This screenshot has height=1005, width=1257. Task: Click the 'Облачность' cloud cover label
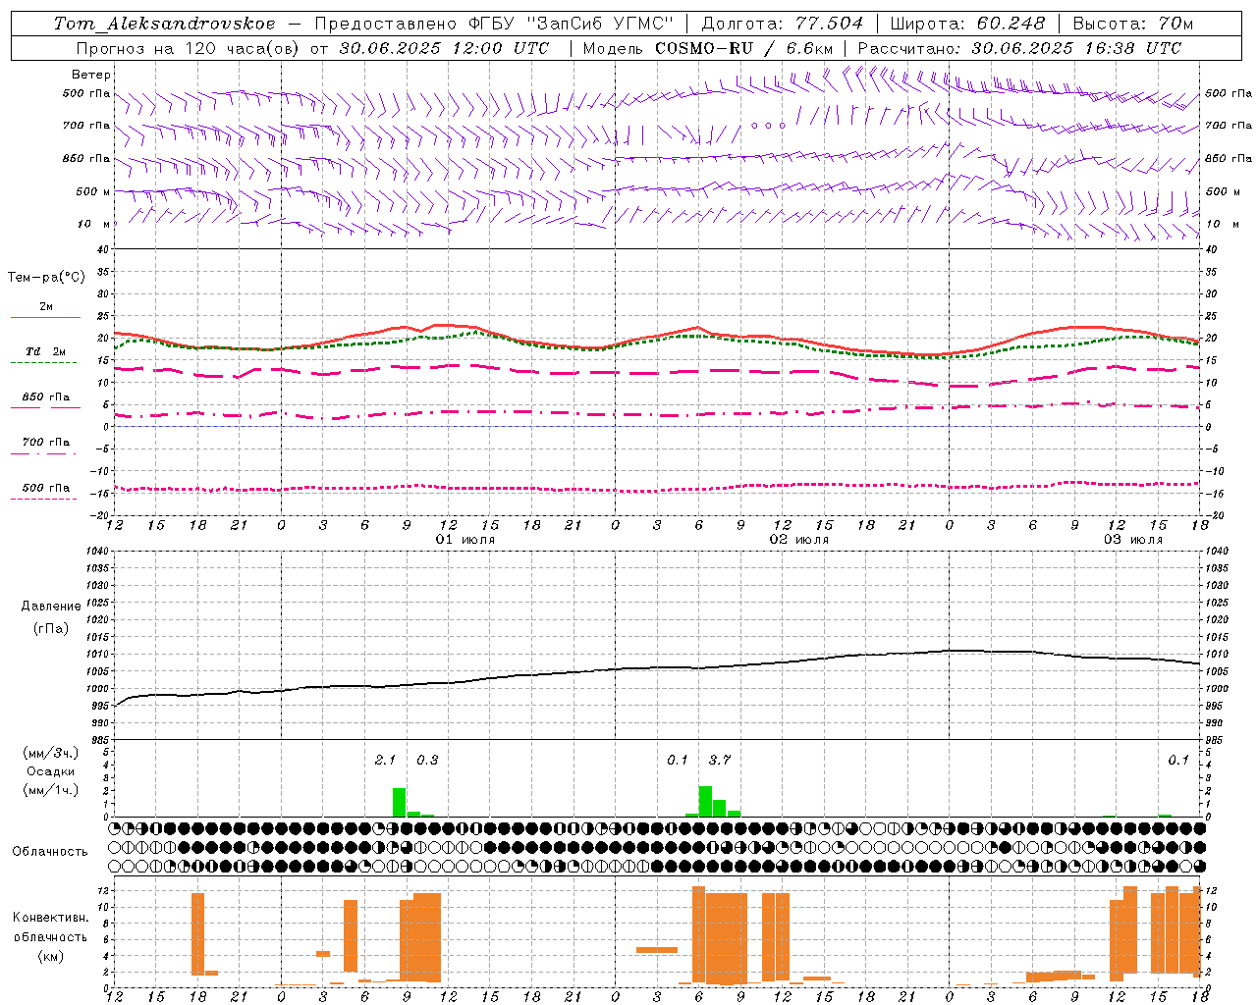[x=50, y=852]
